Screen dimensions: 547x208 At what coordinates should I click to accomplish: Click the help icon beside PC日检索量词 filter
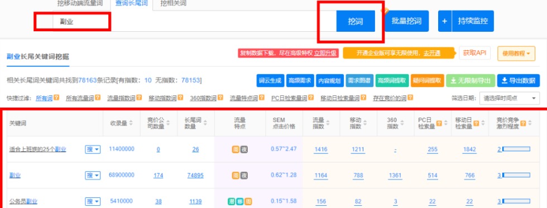pos(311,98)
